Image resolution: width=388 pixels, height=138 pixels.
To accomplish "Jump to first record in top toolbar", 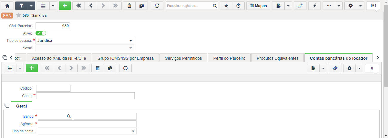I will coord(79,6).
